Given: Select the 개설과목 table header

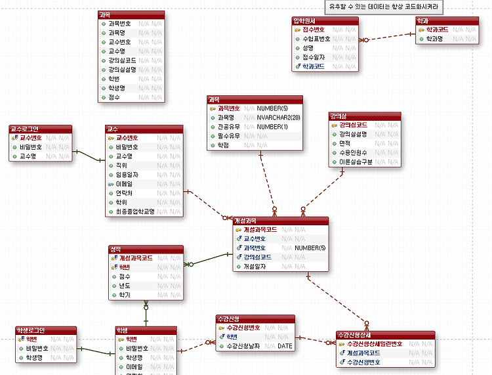Looking at the screenshot, I should coord(281,221).
